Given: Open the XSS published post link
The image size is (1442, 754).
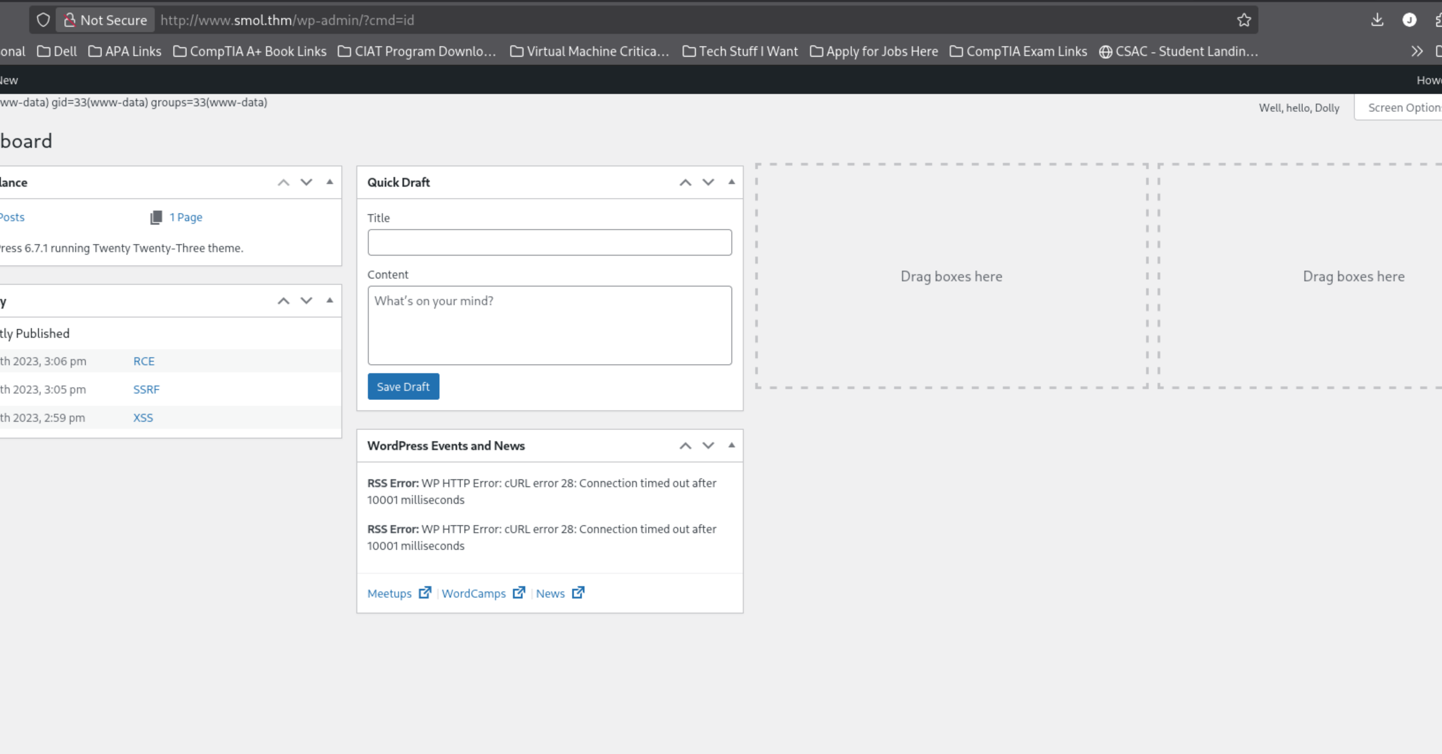Looking at the screenshot, I should tap(143, 418).
